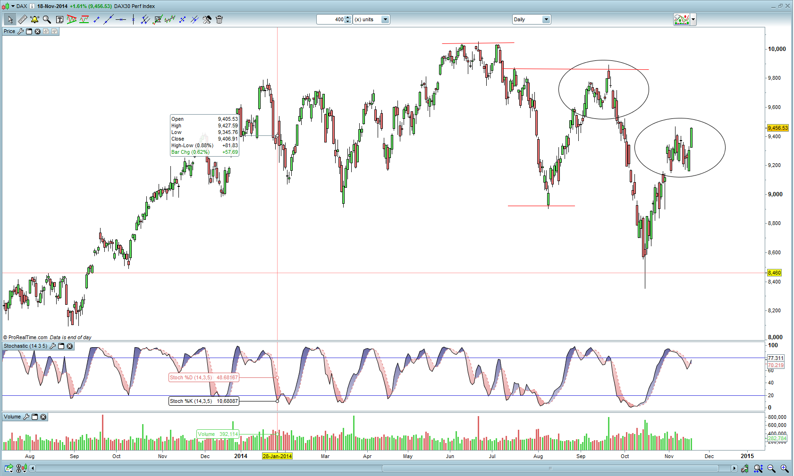
Task: Toggle the cursor pointer selection mode
Action: pos(10,19)
